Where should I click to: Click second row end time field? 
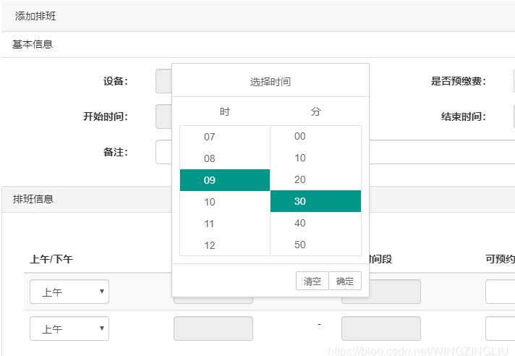point(380,329)
